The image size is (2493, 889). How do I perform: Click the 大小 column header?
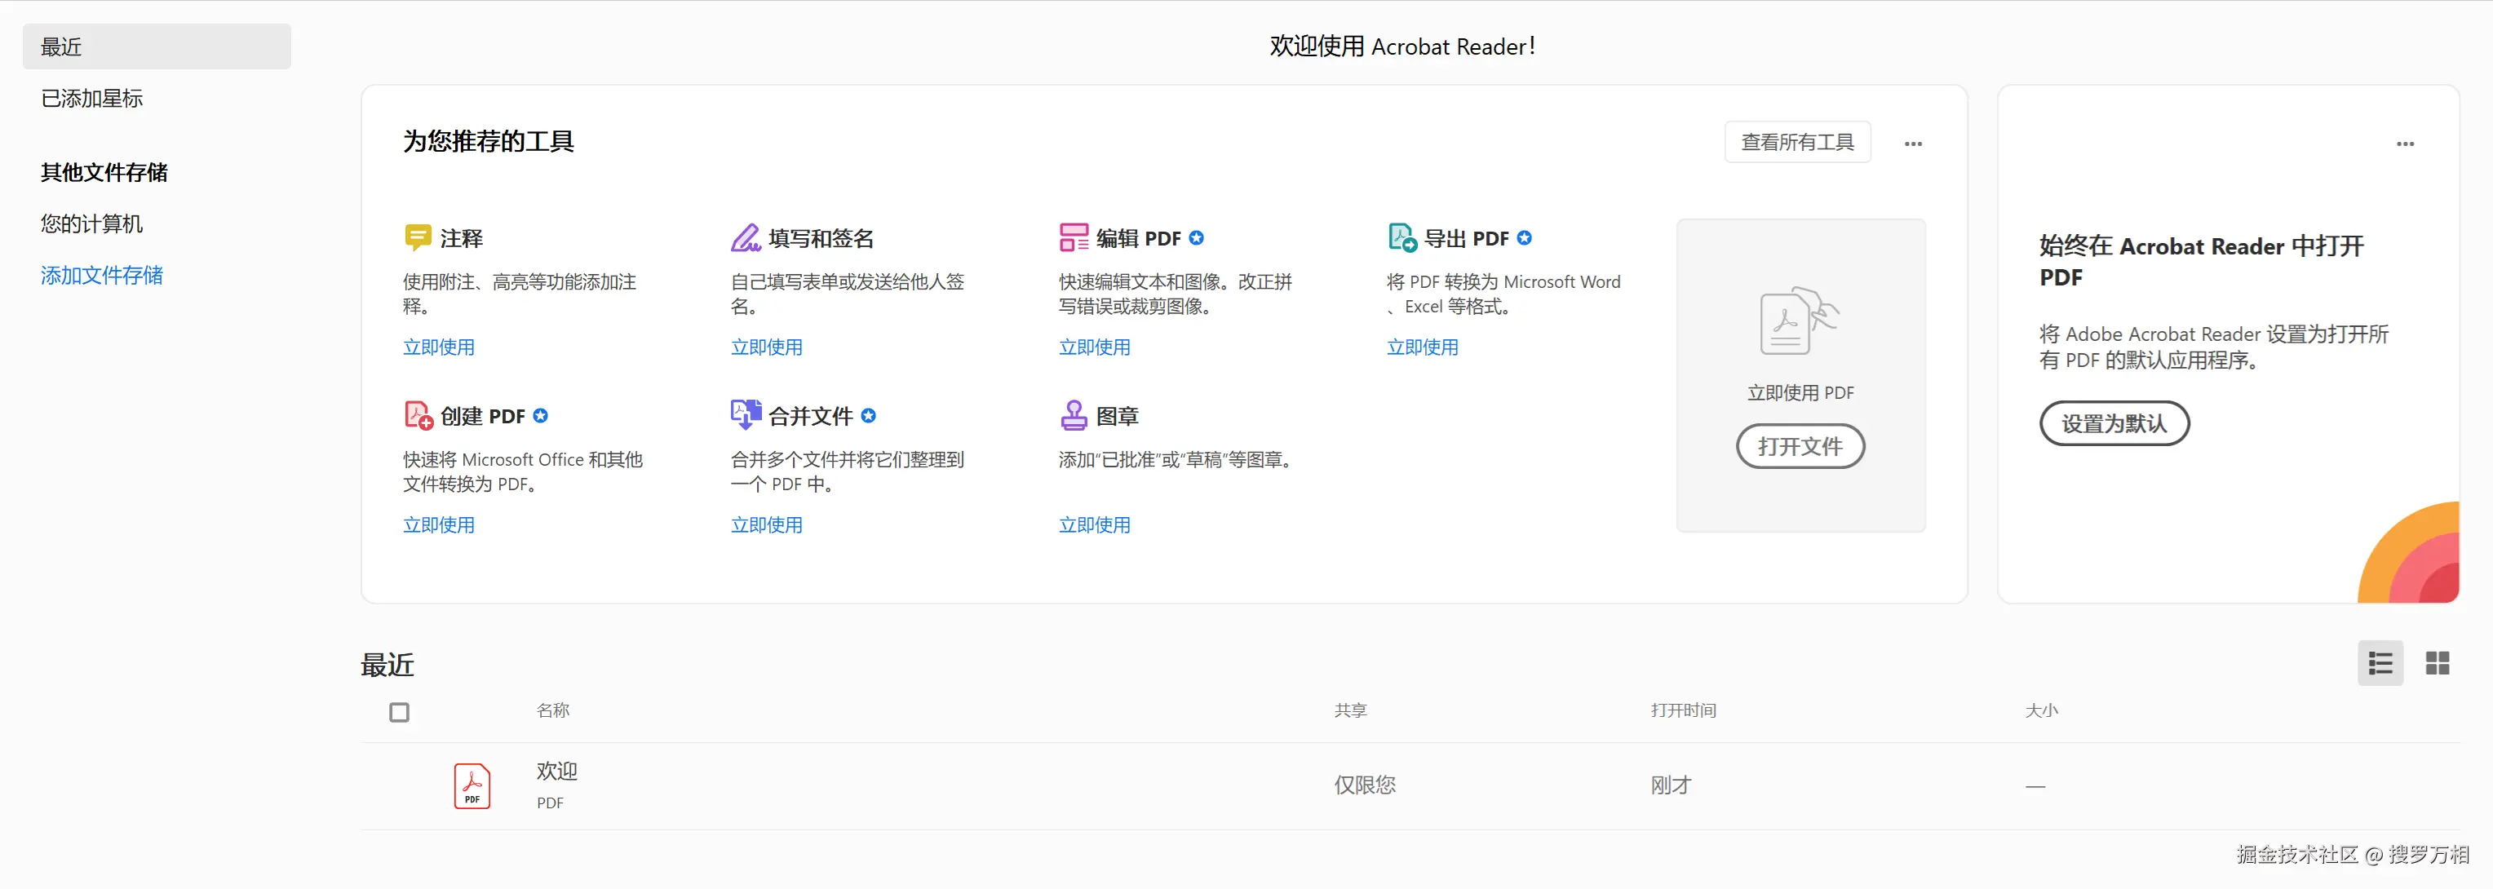point(2041,710)
